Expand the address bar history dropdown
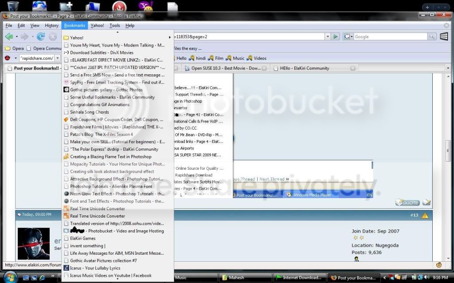Screen dimensions: 454x283 pyautogui.click(x=328, y=37)
